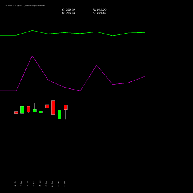Image resolution: width=193 pixels, height=193 pixels.
Task: Click the tall red candle for 21 Oct
Action: pos(53,107)
